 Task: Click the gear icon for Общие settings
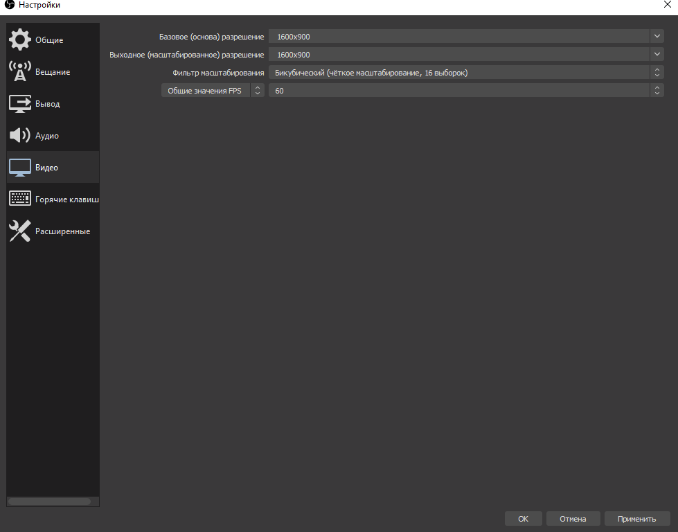click(20, 39)
